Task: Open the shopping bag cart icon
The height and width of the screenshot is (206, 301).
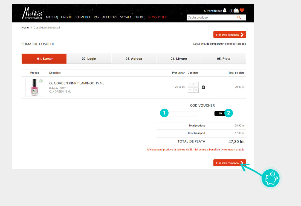Action: (236, 11)
